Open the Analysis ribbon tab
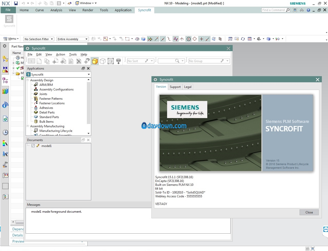Image resolution: width=328 pixels, height=251 pixels. [56, 10]
